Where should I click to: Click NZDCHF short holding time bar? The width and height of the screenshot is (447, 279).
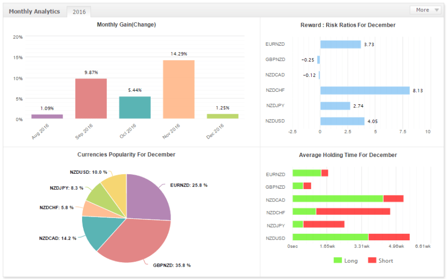pyautogui.click(x=353, y=212)
